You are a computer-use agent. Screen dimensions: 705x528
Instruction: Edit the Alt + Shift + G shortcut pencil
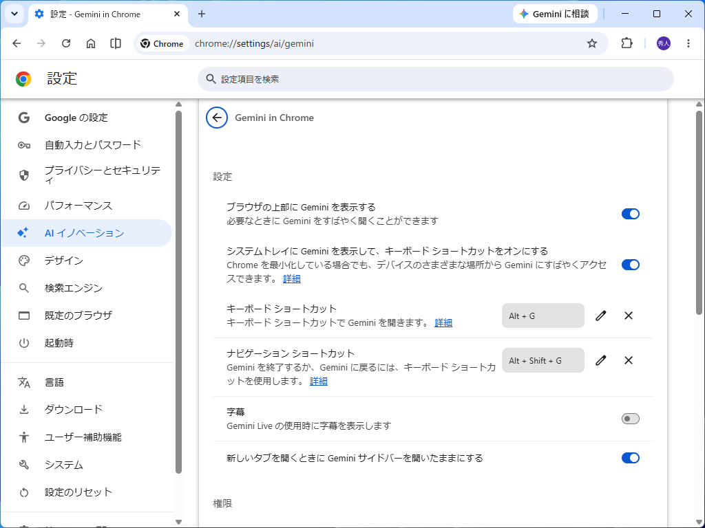click(600, 360)
